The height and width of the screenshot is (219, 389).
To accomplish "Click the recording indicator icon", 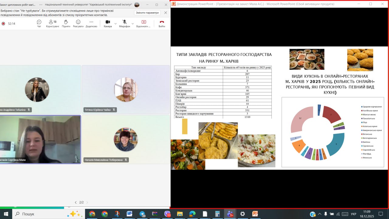I will [3, 23].
